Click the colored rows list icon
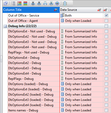 click(x=25, y=3)
